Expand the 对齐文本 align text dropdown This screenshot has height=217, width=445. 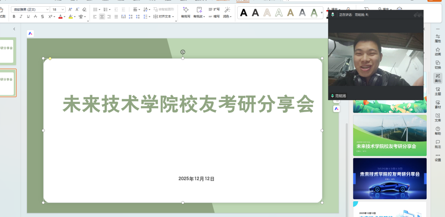click(164, 16)
